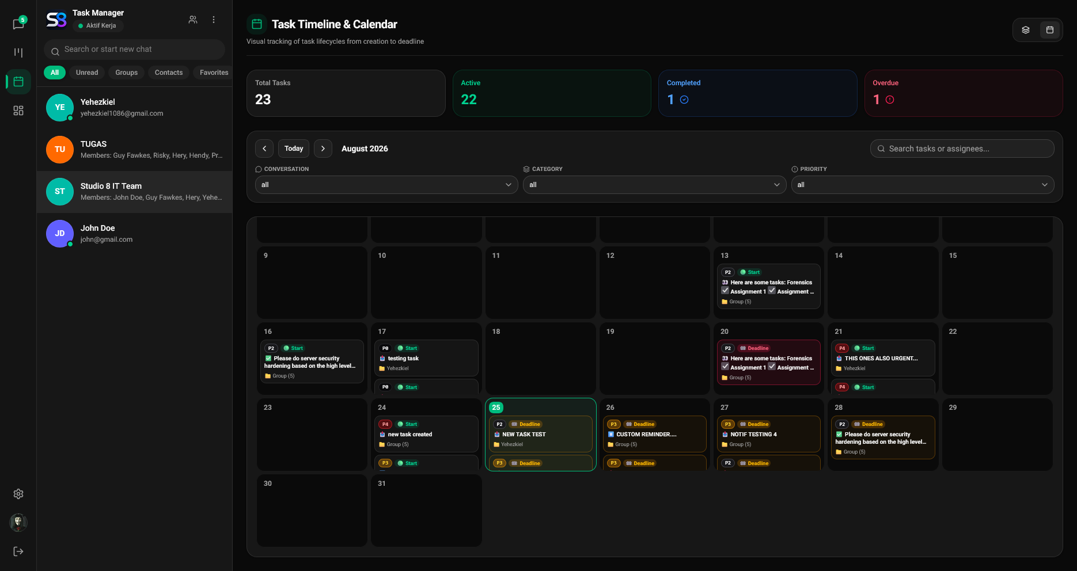This screenshot has height=571, width=1077.
Task: Open the John Doe conversation
Action: (134, 234)
